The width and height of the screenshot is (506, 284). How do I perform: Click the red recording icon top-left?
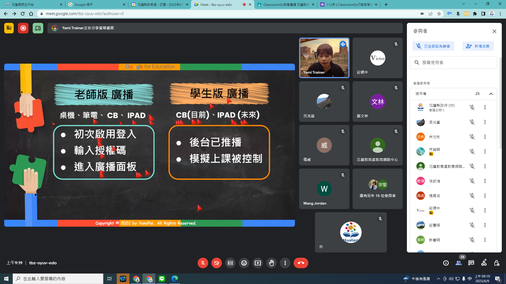pos(23,28)
